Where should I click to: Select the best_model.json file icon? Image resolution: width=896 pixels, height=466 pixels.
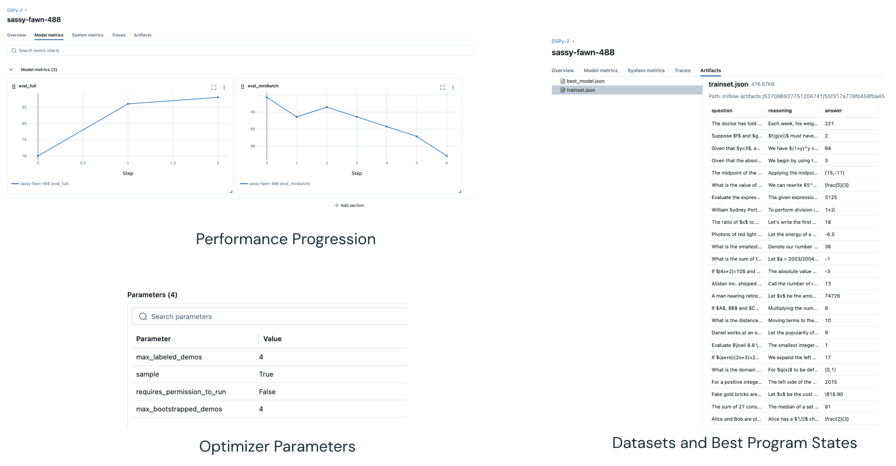[x=562, y=81]
